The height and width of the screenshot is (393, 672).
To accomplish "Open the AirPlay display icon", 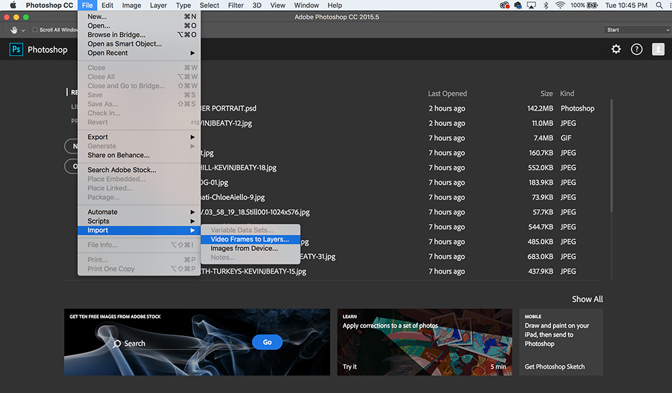I will 532,5.
